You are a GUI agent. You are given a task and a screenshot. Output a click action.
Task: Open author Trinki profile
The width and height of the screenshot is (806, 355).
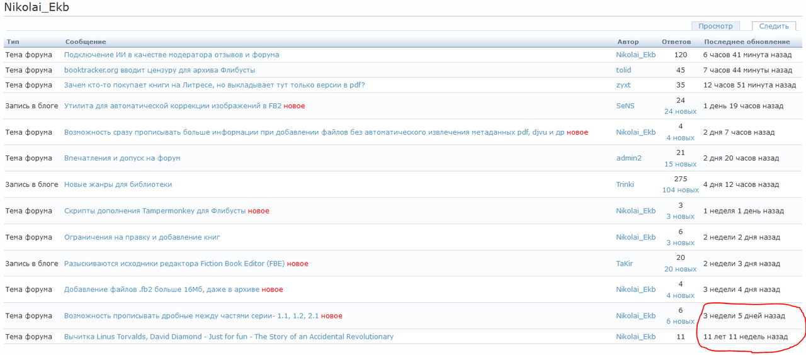[x=627, y=184]
